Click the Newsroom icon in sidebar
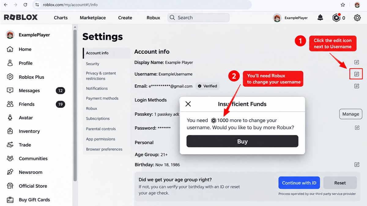 pos(10,172)
